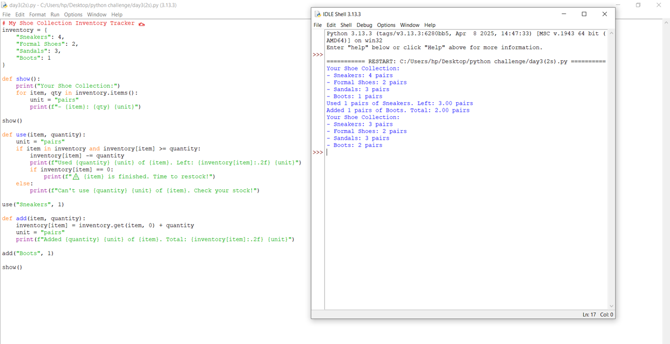Click output line '- Sneakers: 3 pairs'
Image resolution: width=670 pixels, height=344 pixels.
tap(360, 125)
